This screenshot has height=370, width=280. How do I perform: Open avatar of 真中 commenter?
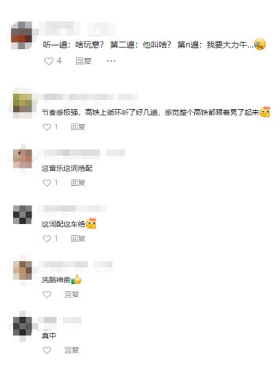[x=22, y=326]
